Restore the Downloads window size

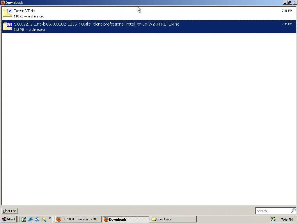pos(290,3)
